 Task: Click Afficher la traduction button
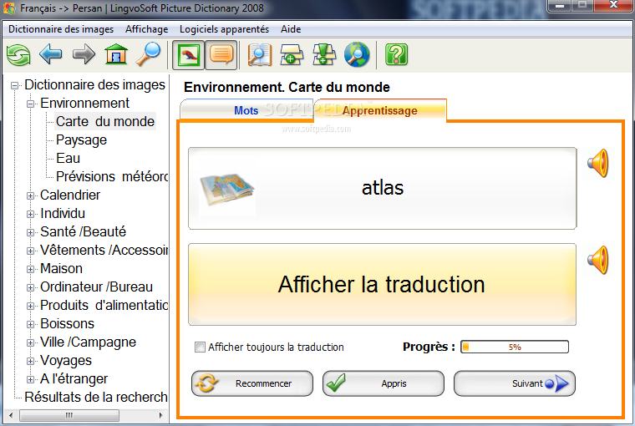[x=382, y=284]
